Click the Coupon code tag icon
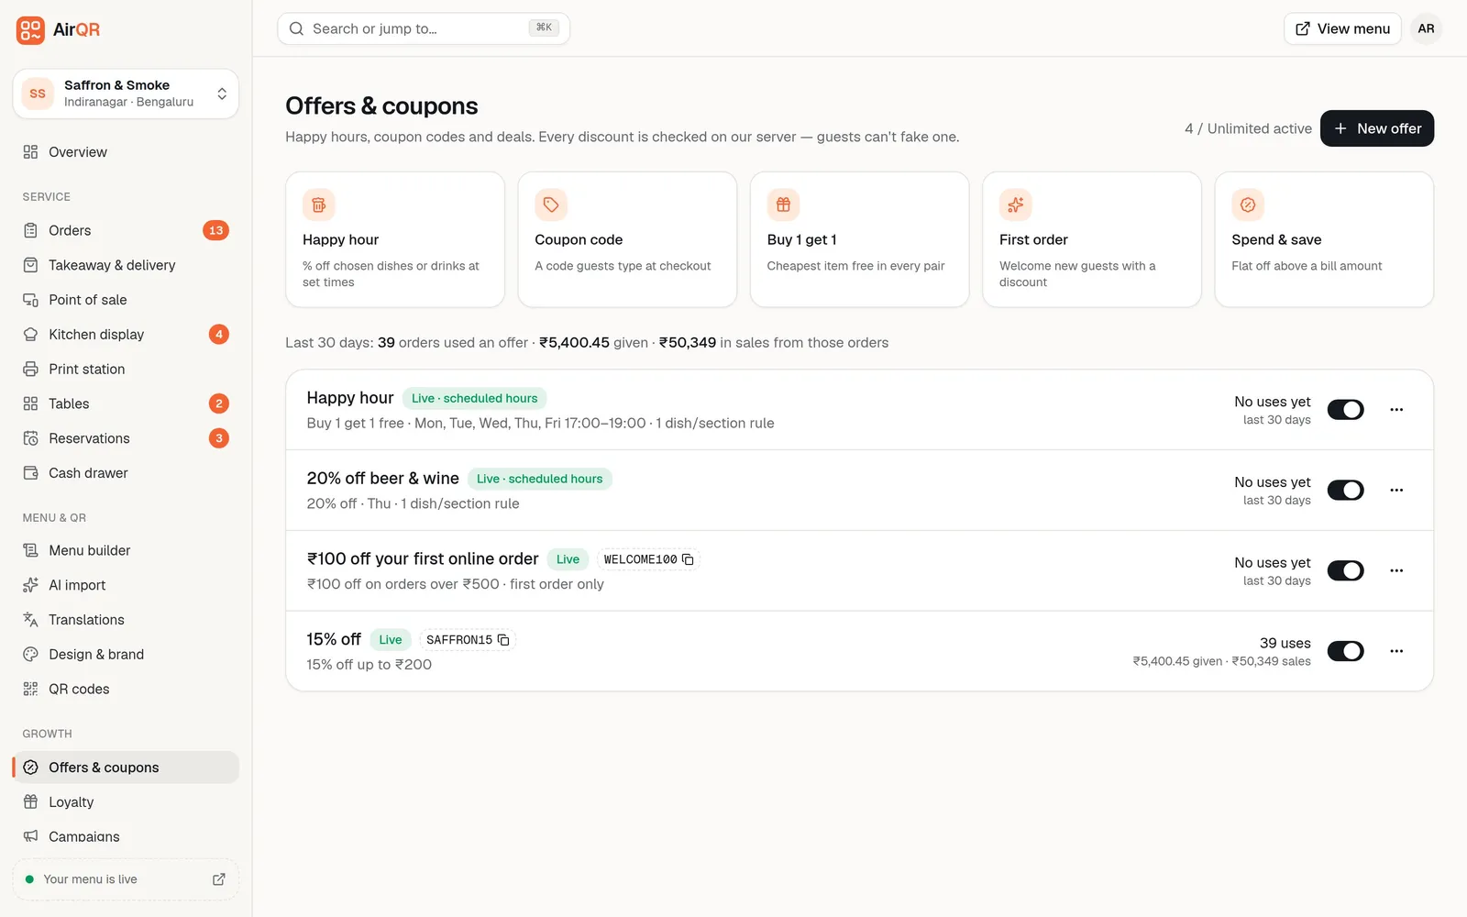 pyautogui.click(x=551, y=205)
